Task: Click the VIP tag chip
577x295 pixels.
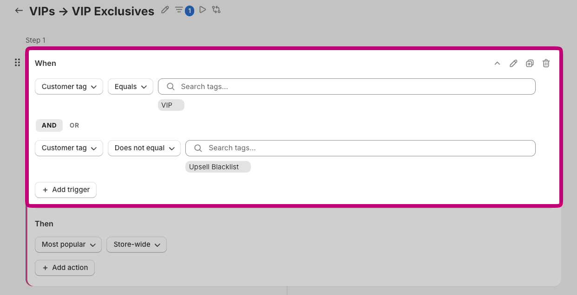Action: [x=171, y=105]
